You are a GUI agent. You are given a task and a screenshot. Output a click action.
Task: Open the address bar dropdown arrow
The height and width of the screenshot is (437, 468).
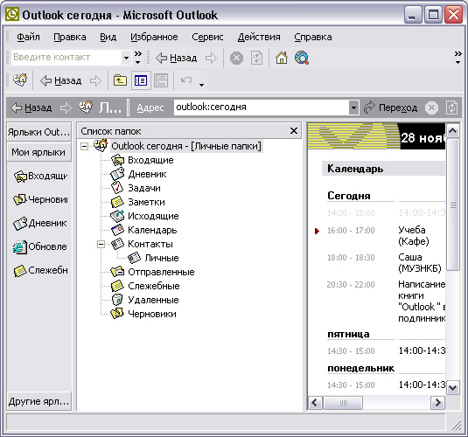click(353, 108)
